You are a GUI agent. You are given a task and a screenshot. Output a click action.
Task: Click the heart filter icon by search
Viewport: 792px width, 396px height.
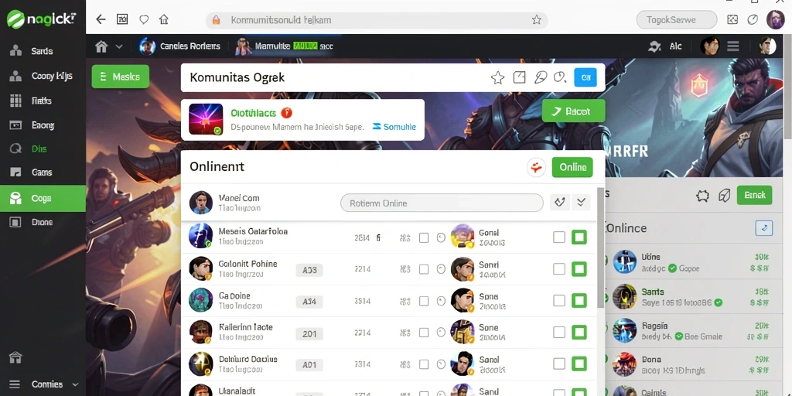560,203
